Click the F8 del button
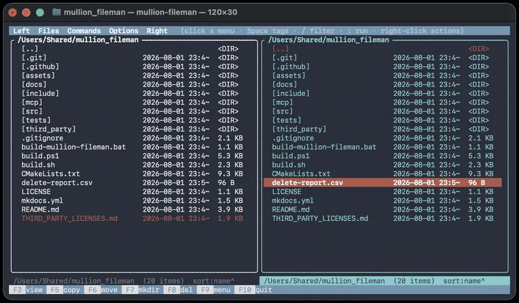Image resolution: width=519 pixels, height=303 pixels. tap(180, 290)
